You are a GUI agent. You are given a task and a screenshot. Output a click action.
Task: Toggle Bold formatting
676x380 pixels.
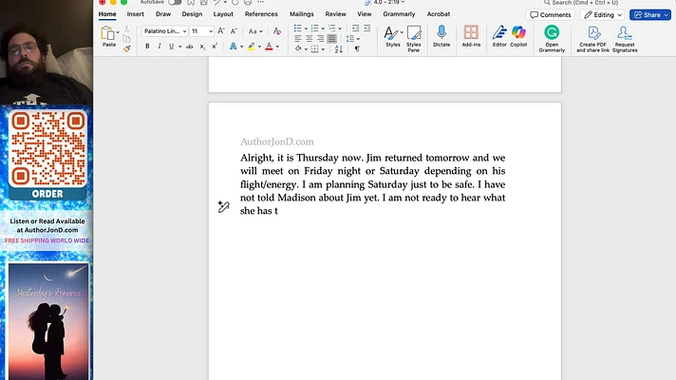[x=147, y=47]
